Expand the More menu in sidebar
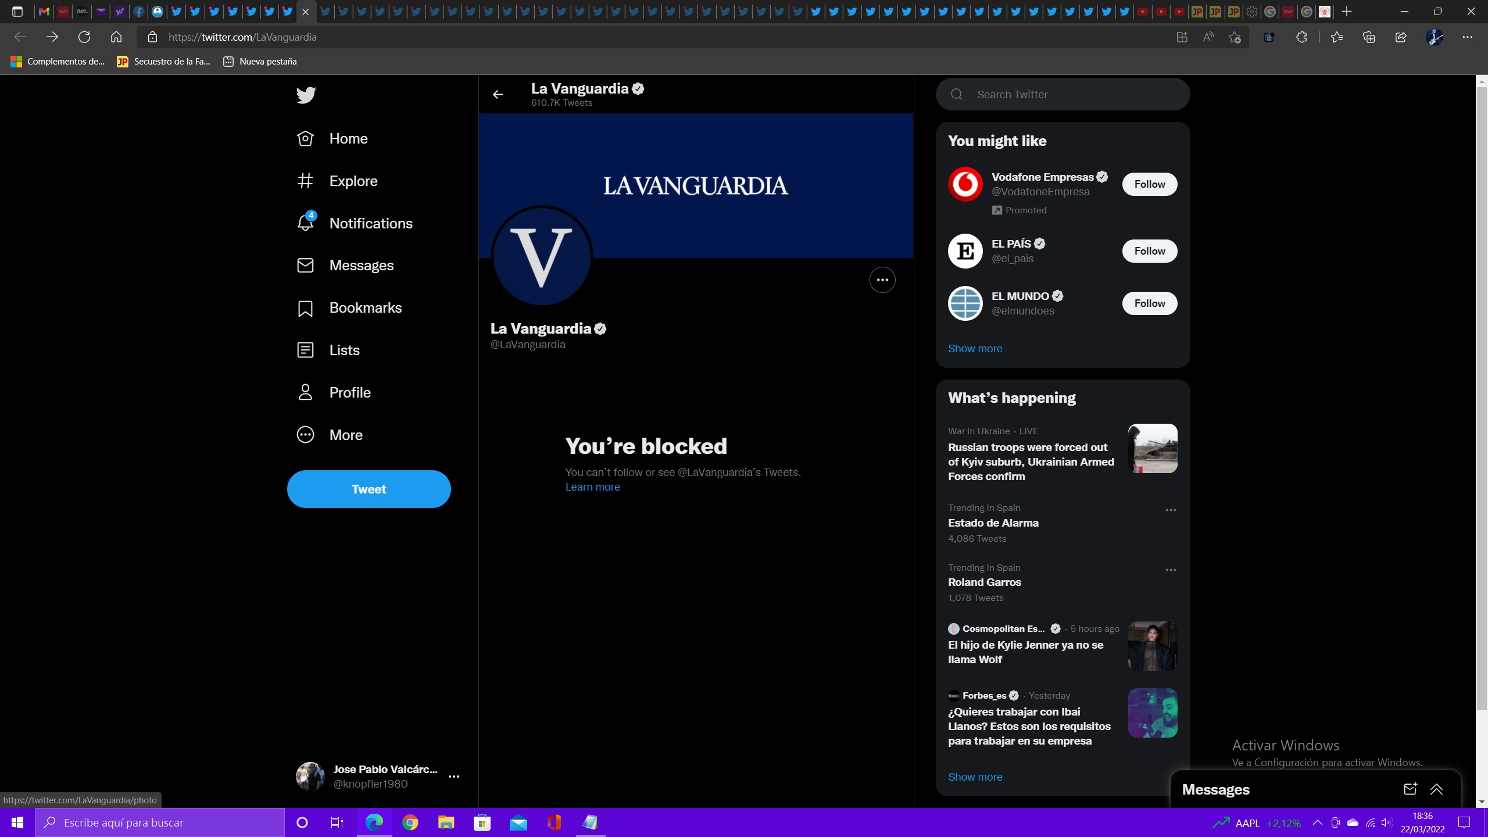This screenshot has width=1488, height=837. (330, 435)
